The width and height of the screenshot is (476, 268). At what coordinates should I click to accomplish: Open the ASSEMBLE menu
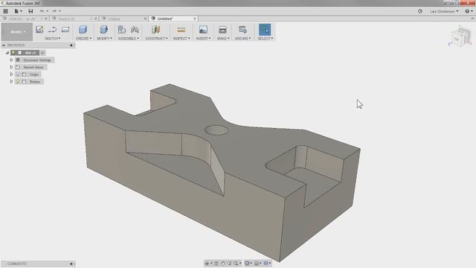pyautogui.click(x=129, y=39)
